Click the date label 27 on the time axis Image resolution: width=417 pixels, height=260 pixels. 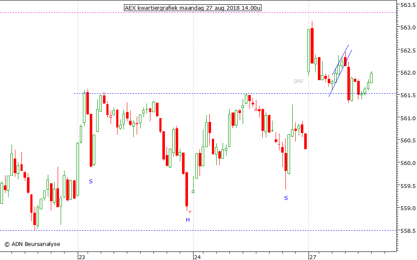coord(312,257)
